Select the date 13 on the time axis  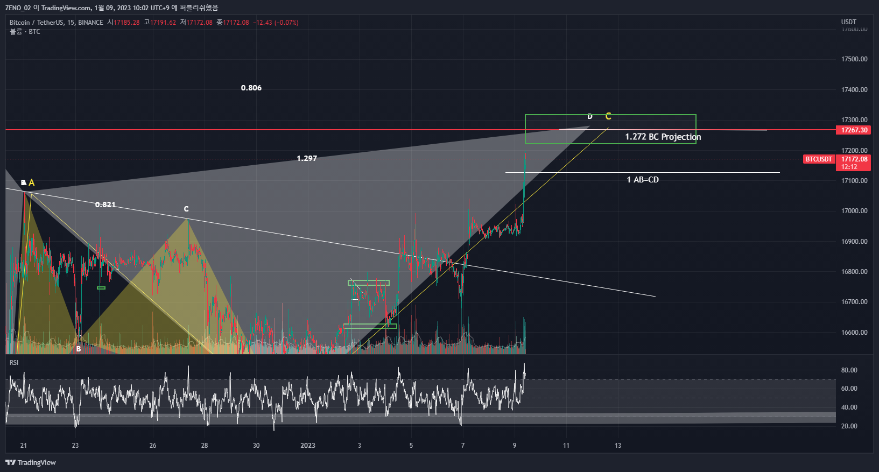[618, 446]
